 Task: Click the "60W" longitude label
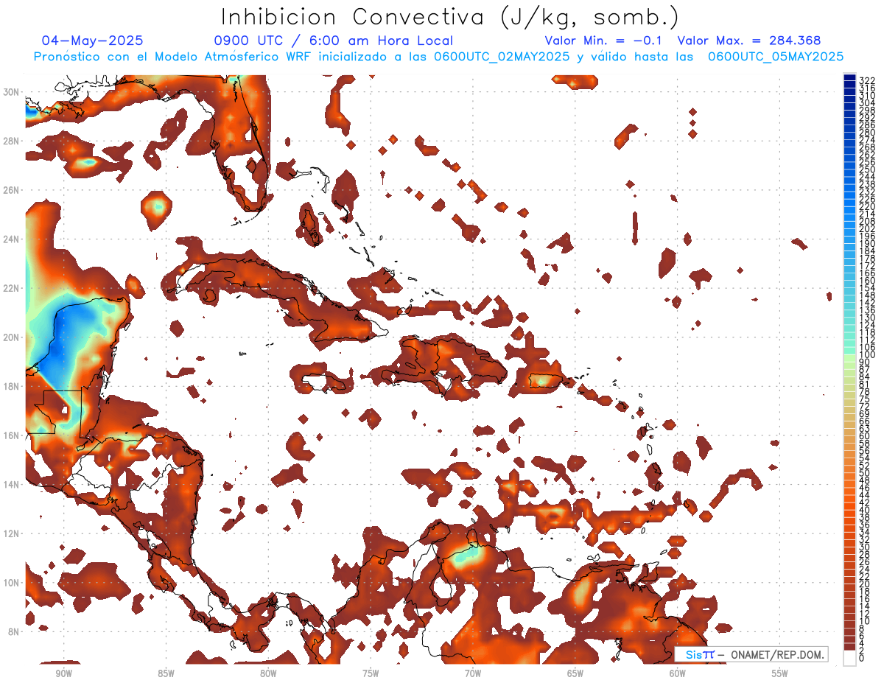tap(678, 673)
